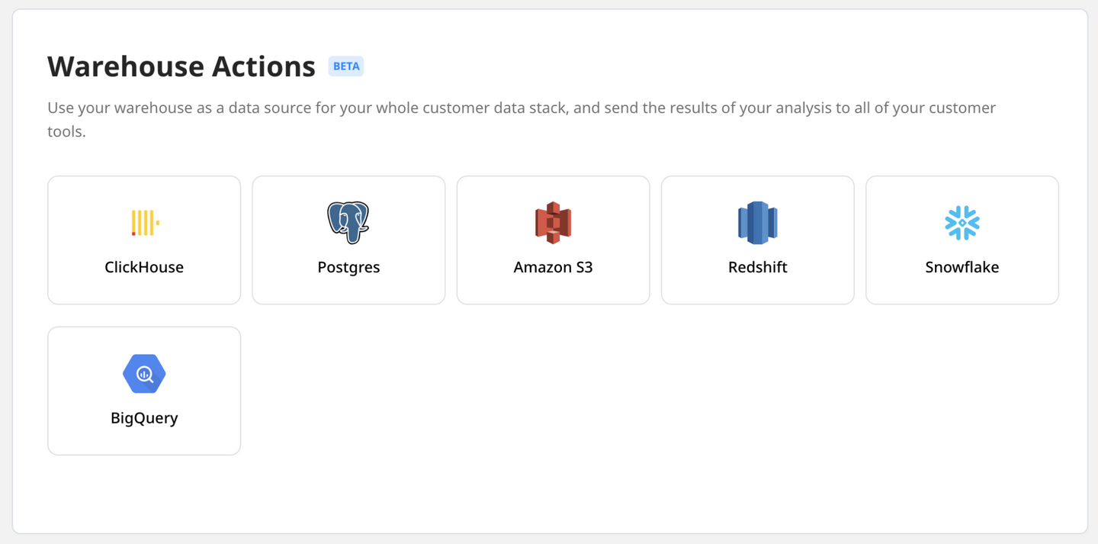Click the BigQuery hexagon icon

(144, 374)
